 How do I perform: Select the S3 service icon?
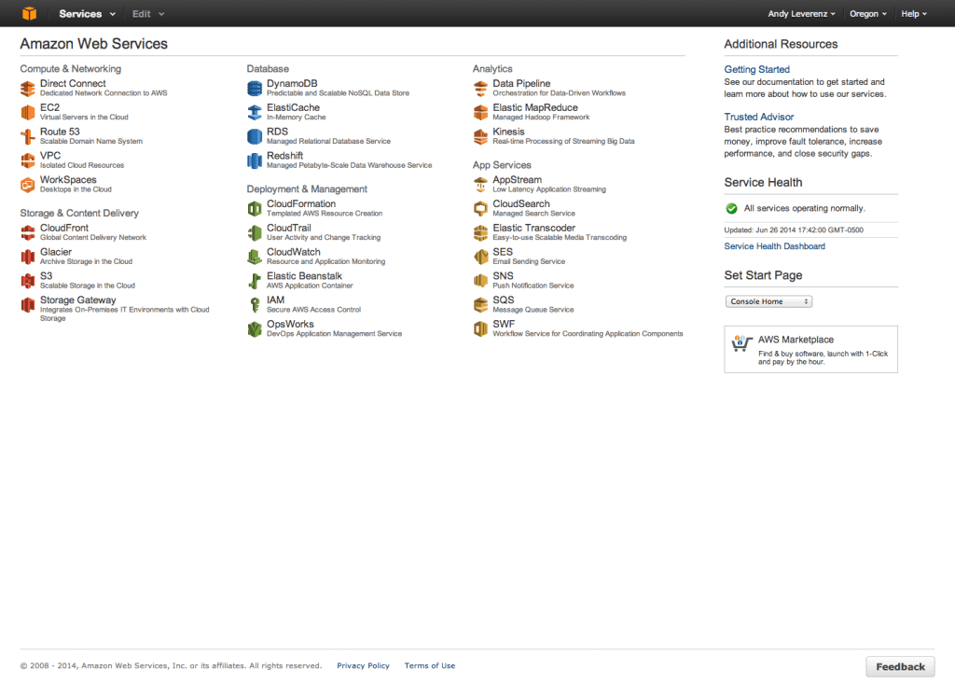(28, 281)
